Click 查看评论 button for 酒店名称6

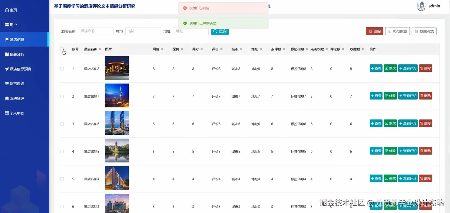[408, 123]
